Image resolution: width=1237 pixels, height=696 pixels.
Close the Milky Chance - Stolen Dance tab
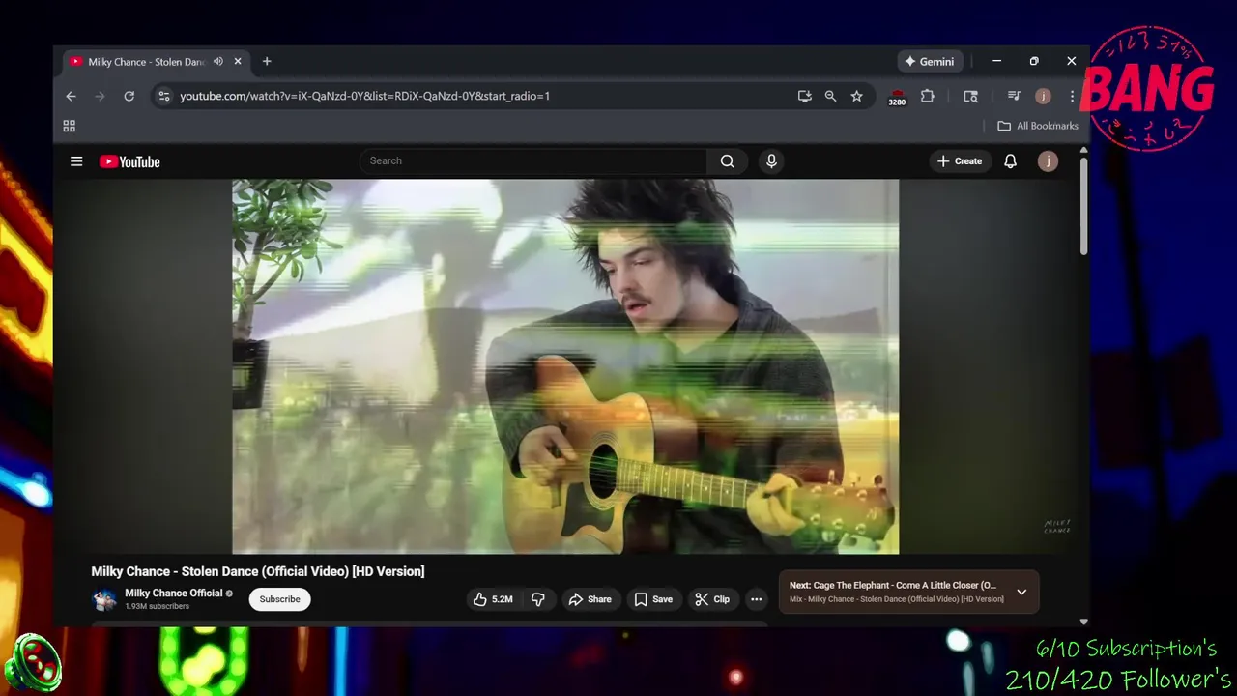tap(238, 62)
